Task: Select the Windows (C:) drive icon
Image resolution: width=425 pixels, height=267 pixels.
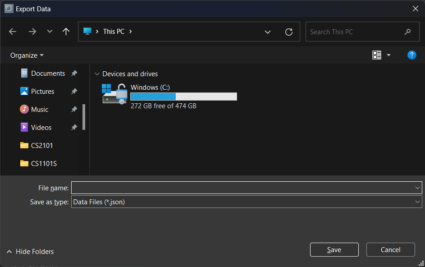Action: click(x=114, y=94)
